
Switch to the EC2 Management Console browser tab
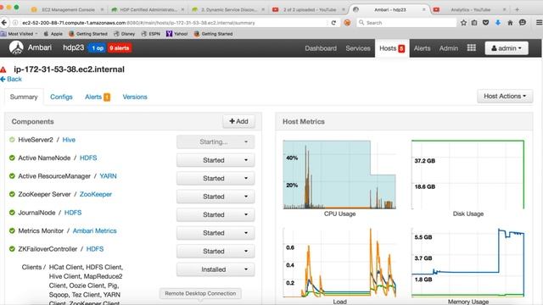(68, 9)
